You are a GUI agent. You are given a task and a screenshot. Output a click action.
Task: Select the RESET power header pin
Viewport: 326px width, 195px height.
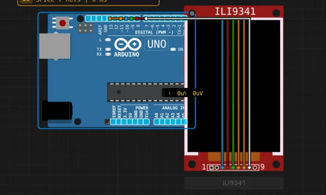coord(119,122)
